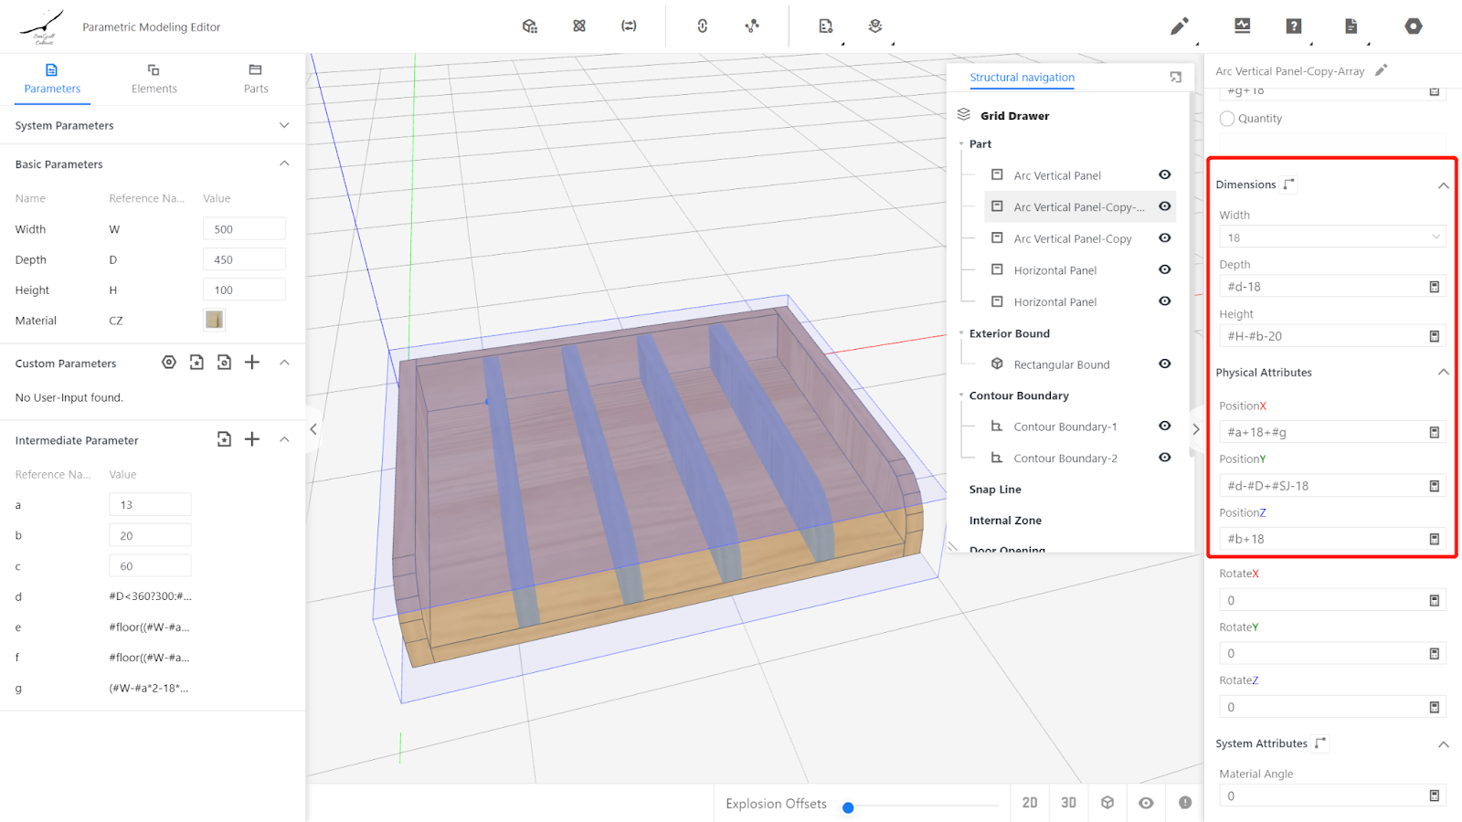Click add icon beside Intermediate Parameter
The width and height of the screenshot is (1462, 822).
[252, 439]
